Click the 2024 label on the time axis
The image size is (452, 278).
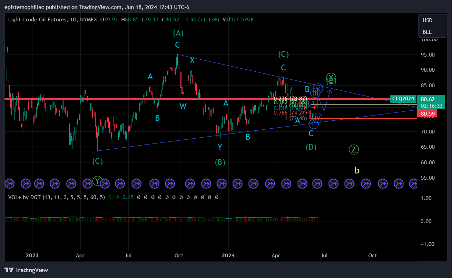pos(228,256)
